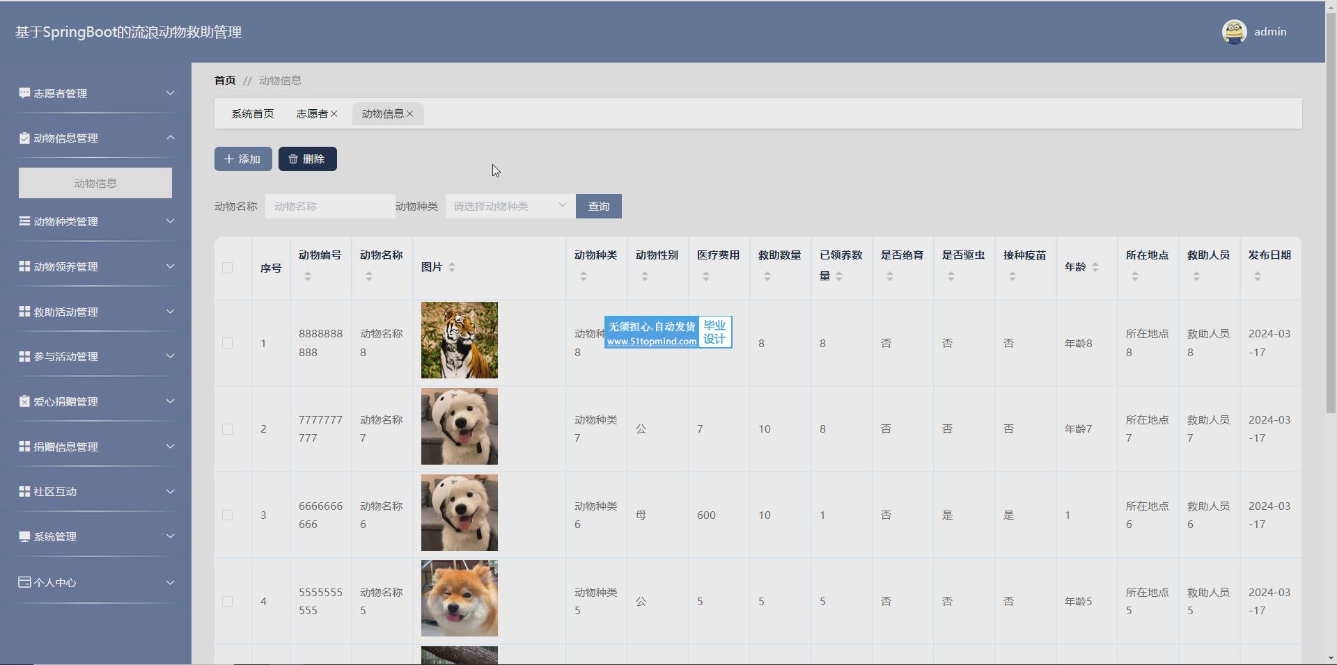Screen dimensions: 1337x665
Task: Expand 志愿者管理 menu chevron
Action: [x=170, y=93]
